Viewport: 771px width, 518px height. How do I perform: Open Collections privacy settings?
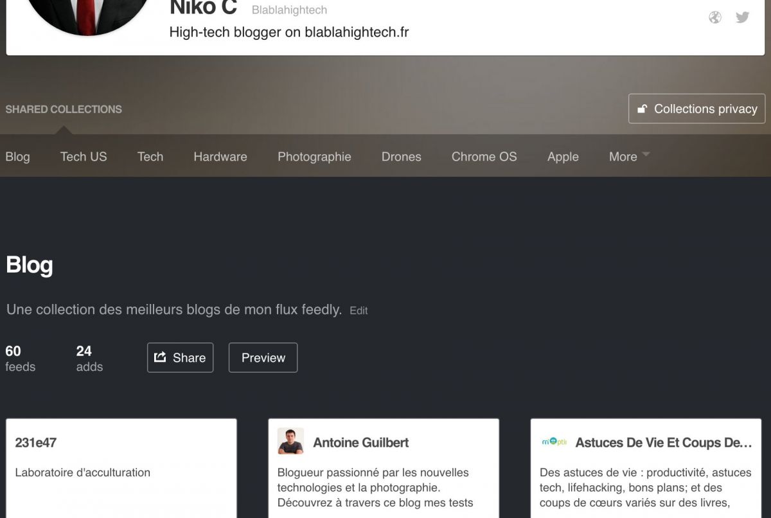[697, 109]
